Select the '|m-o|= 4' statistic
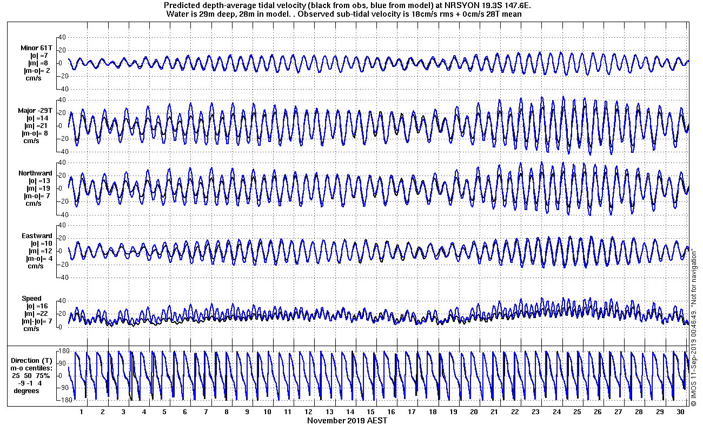Viewport: 703px width, 432px height. (x=38, y=259)
